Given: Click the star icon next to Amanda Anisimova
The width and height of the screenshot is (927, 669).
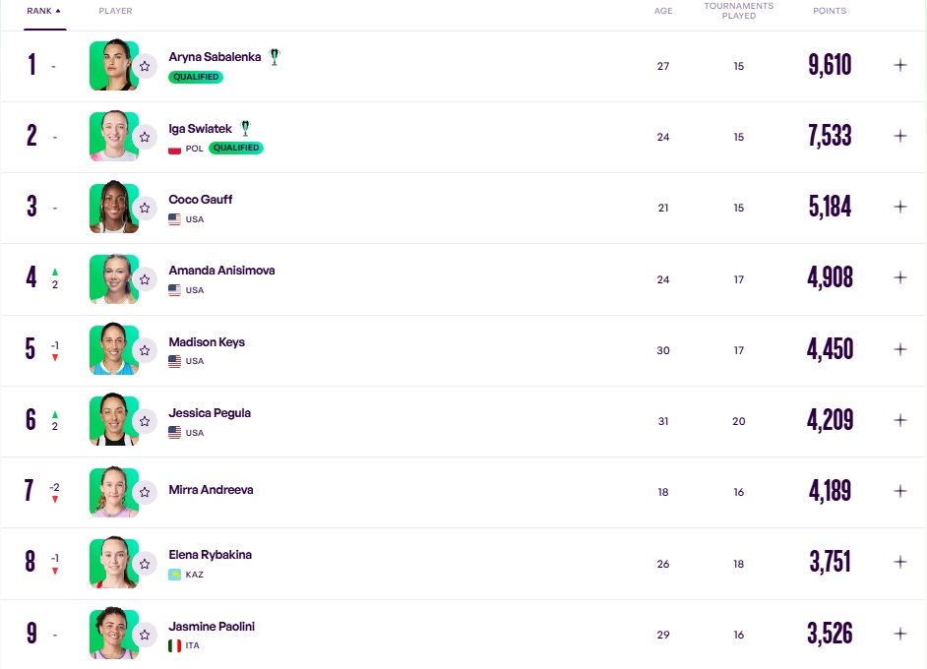Looking at the screenshot, I should coord(145,279).
